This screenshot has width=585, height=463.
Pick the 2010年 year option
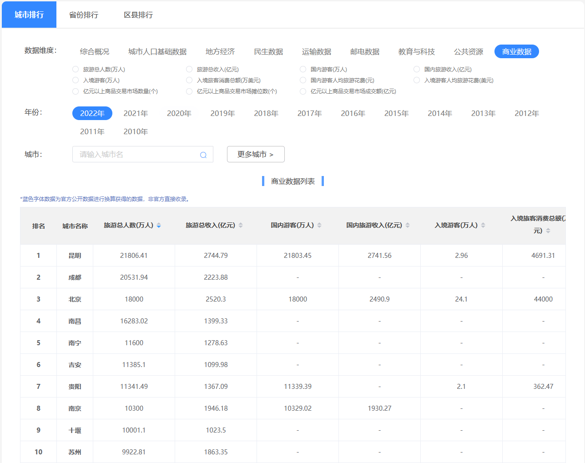tap(136, 131)
